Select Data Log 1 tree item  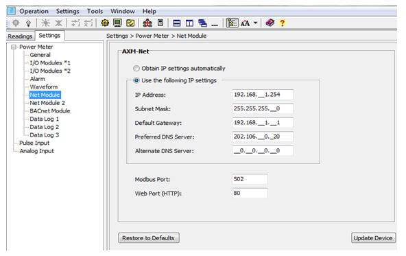(45, 119)
